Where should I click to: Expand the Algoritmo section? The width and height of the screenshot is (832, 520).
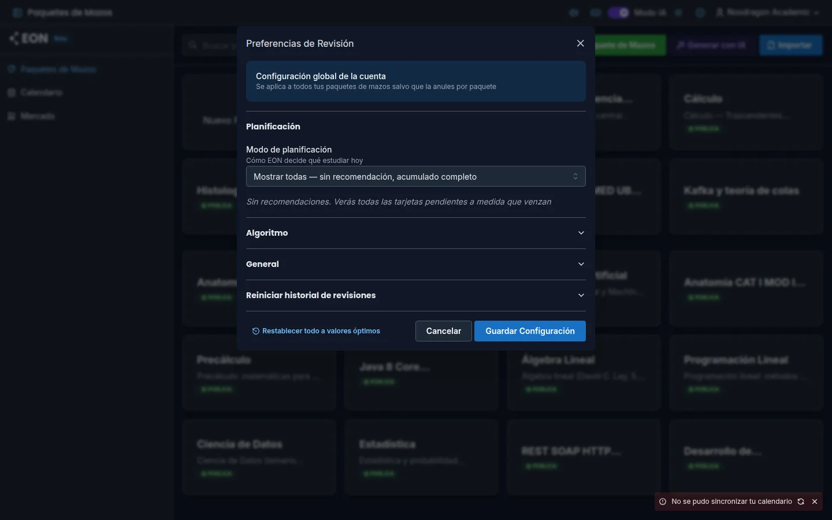point(416,233)
